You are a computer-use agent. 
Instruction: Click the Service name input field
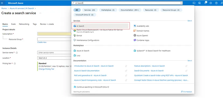pyautogui.click(x=54, y=52)
